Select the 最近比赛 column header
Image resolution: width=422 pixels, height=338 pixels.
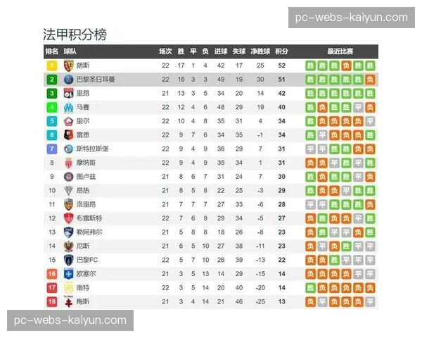[340, 51]
